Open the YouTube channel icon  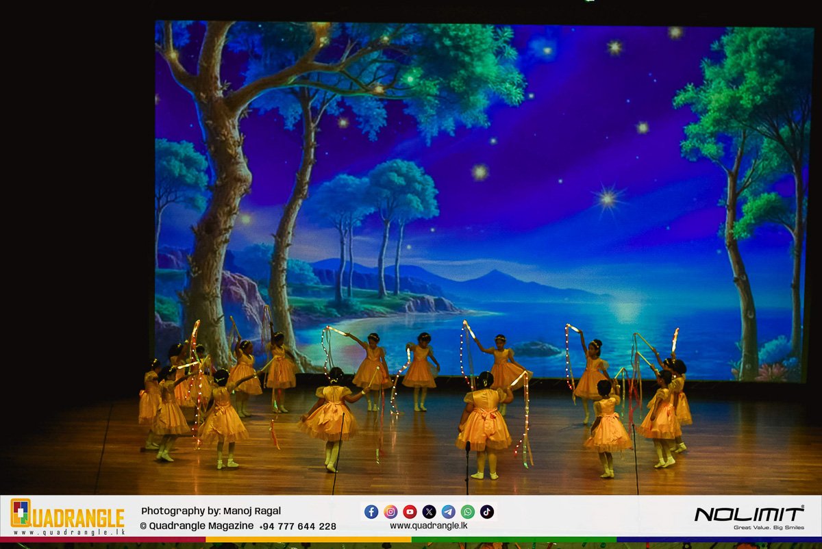[x=410, y=512]
